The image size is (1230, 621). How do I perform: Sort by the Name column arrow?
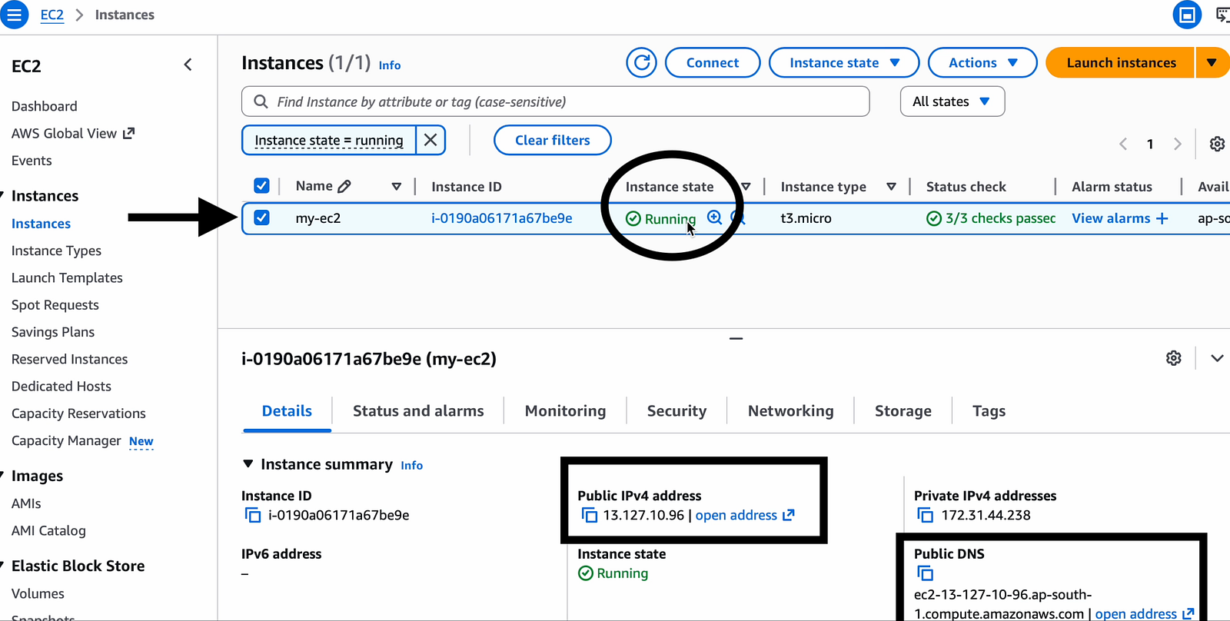click(x=397, y=187)
